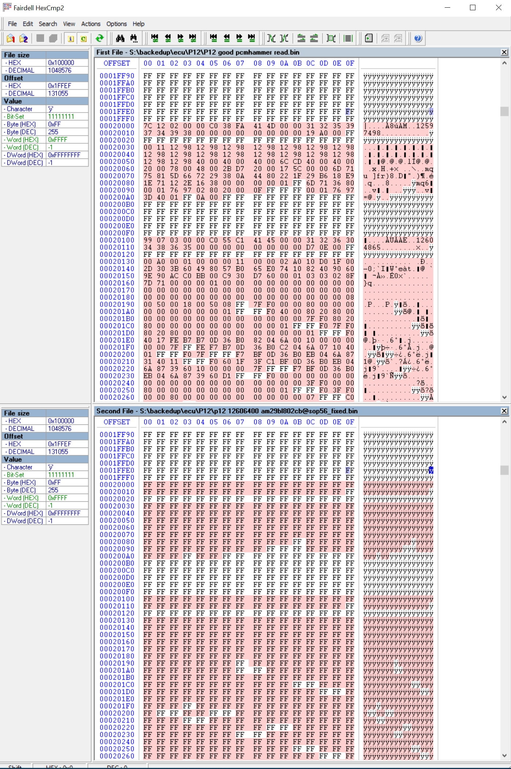Jump to last difference green arrow
This screenshot has width=511, height=769.
pyautogui.click(x=193, y=38)
